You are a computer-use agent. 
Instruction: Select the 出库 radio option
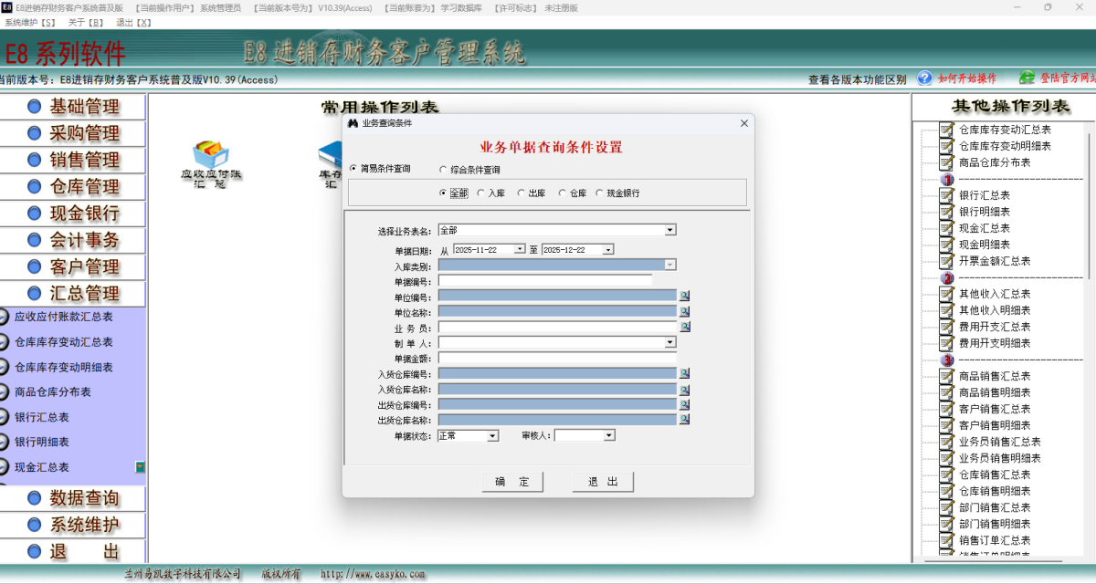coord(522,193)
